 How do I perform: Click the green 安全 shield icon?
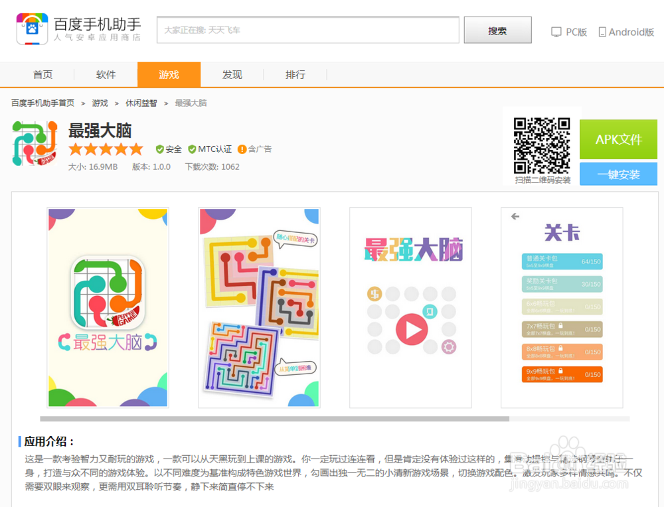pos(159,149)
